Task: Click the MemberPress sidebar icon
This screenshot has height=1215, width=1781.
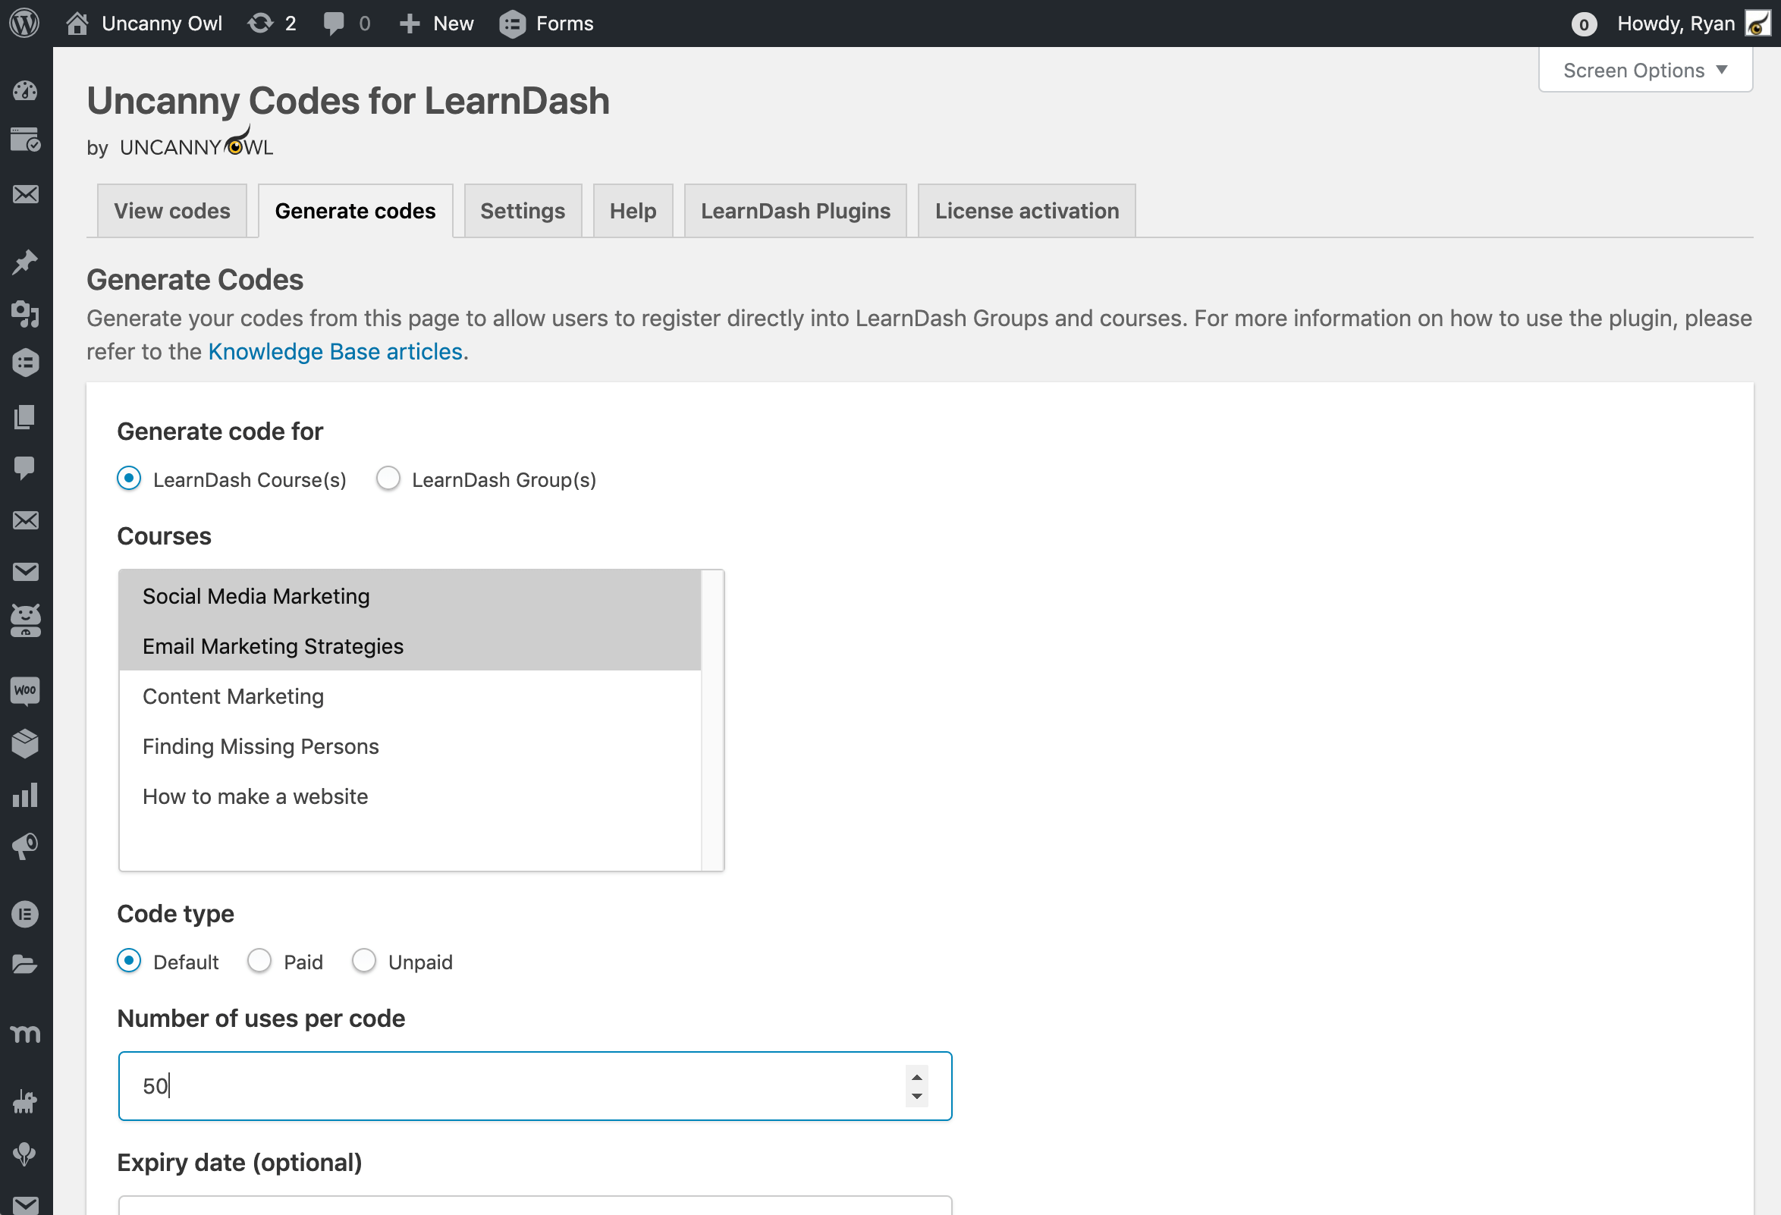Action: click(25, 1034)
